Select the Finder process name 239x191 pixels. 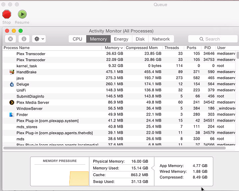22,115
